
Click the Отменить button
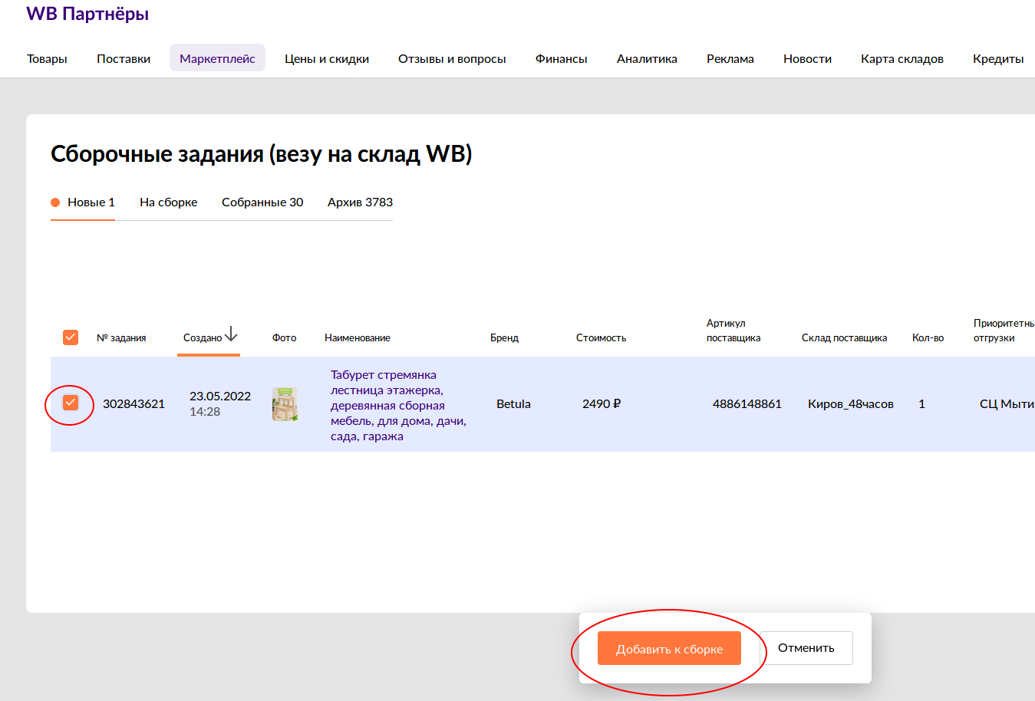[806, 648]
